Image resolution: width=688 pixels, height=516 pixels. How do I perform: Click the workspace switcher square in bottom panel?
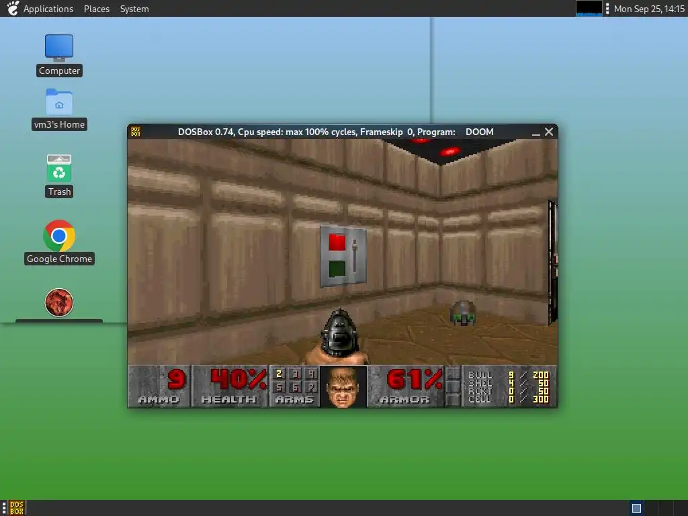[x=636, y=508]
